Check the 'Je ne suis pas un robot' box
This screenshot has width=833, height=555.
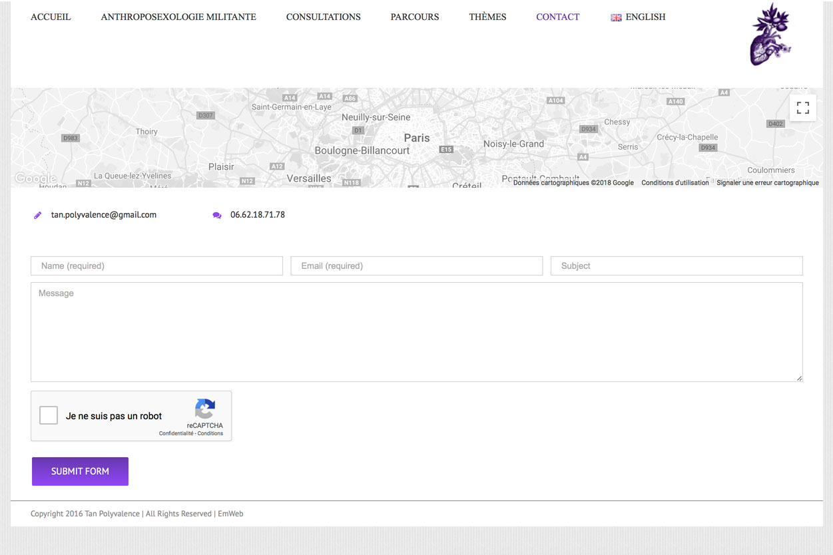[49, 415]
